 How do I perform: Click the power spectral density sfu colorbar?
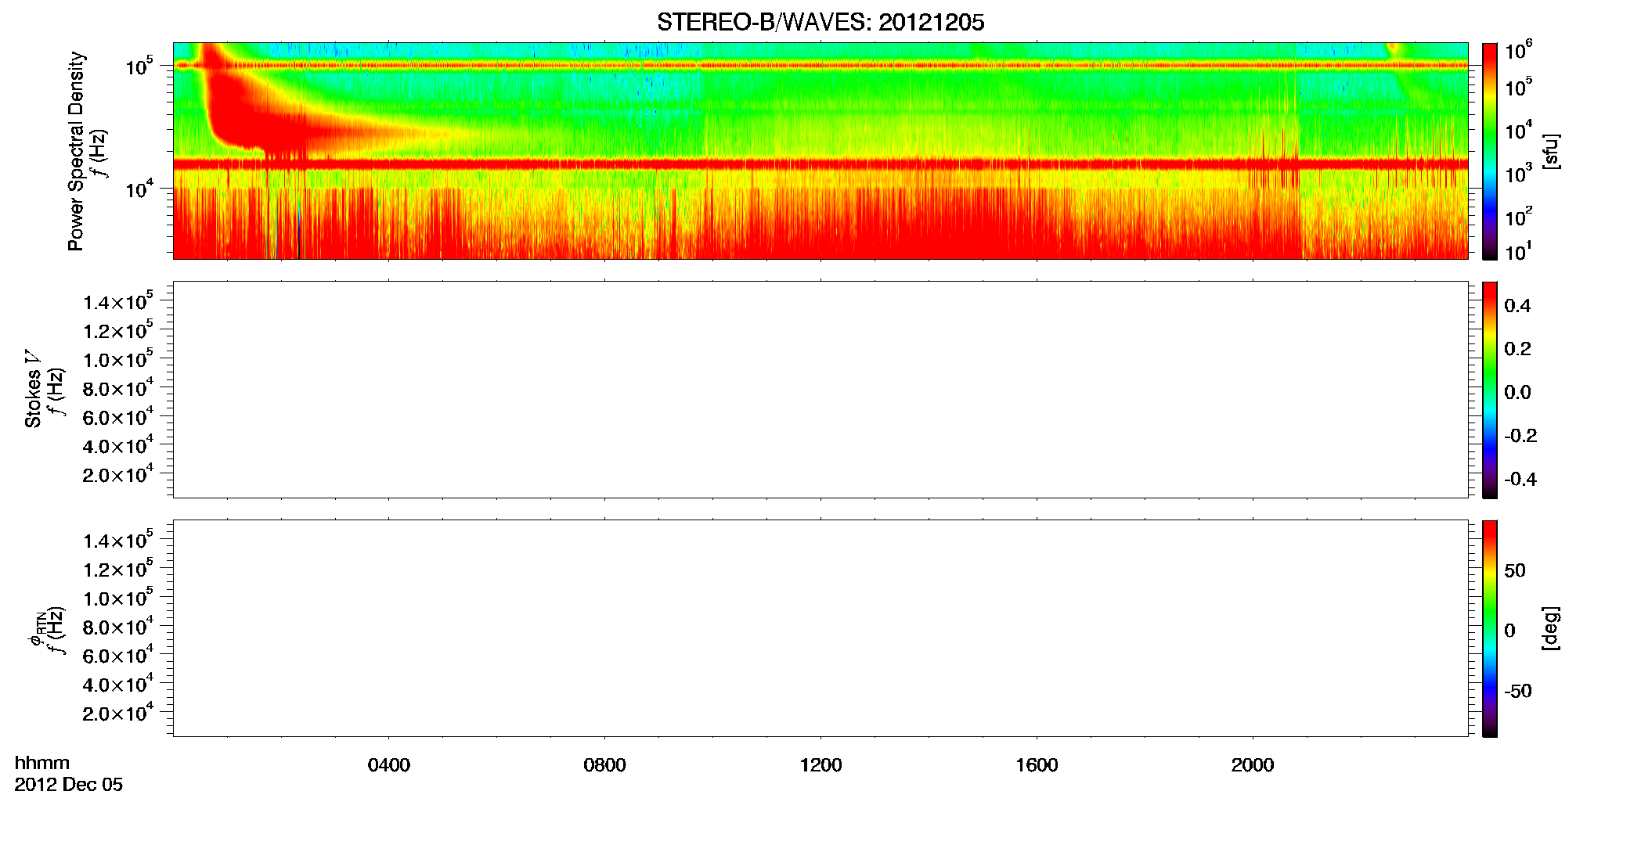point(1490,151)
